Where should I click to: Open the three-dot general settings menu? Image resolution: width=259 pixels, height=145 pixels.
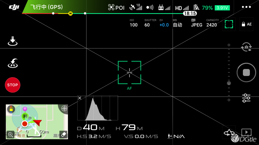coord(246,7)
